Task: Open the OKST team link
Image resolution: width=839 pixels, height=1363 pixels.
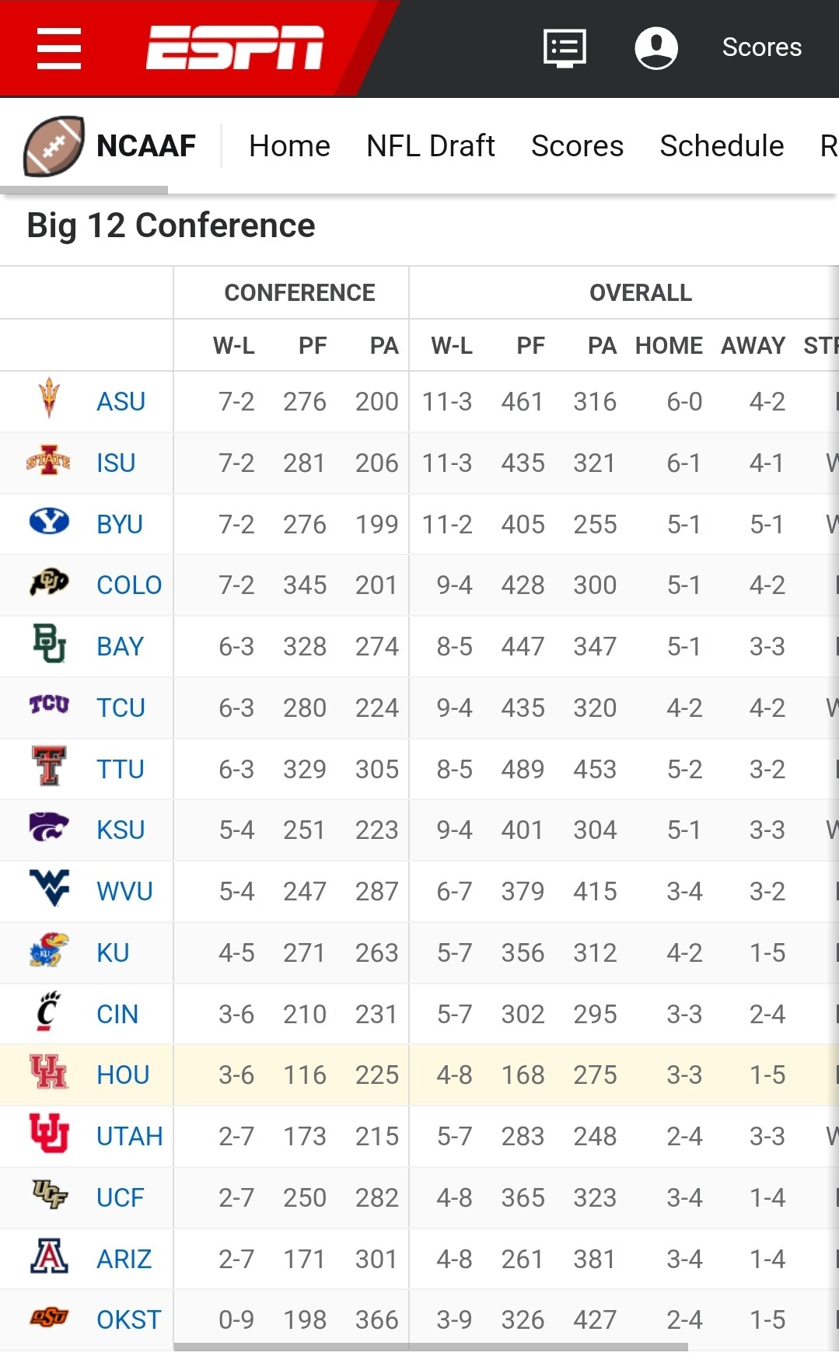Action: click(128, 1319)
